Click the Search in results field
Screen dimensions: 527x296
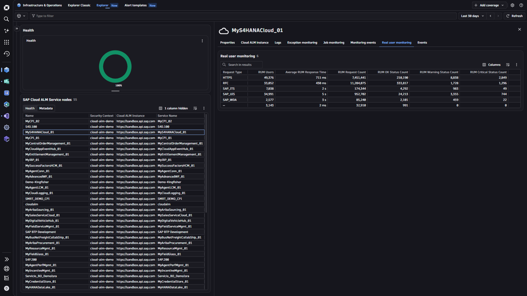coord(242,65)
